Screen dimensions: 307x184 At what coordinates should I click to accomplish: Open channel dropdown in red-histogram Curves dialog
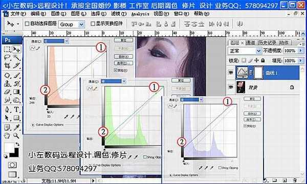pyautogui.click(x=67, y=41)
